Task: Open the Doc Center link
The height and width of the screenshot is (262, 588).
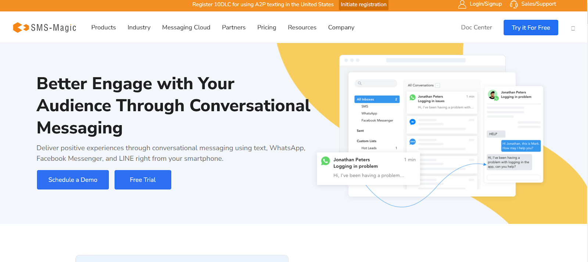Action: tap(476, 28)
